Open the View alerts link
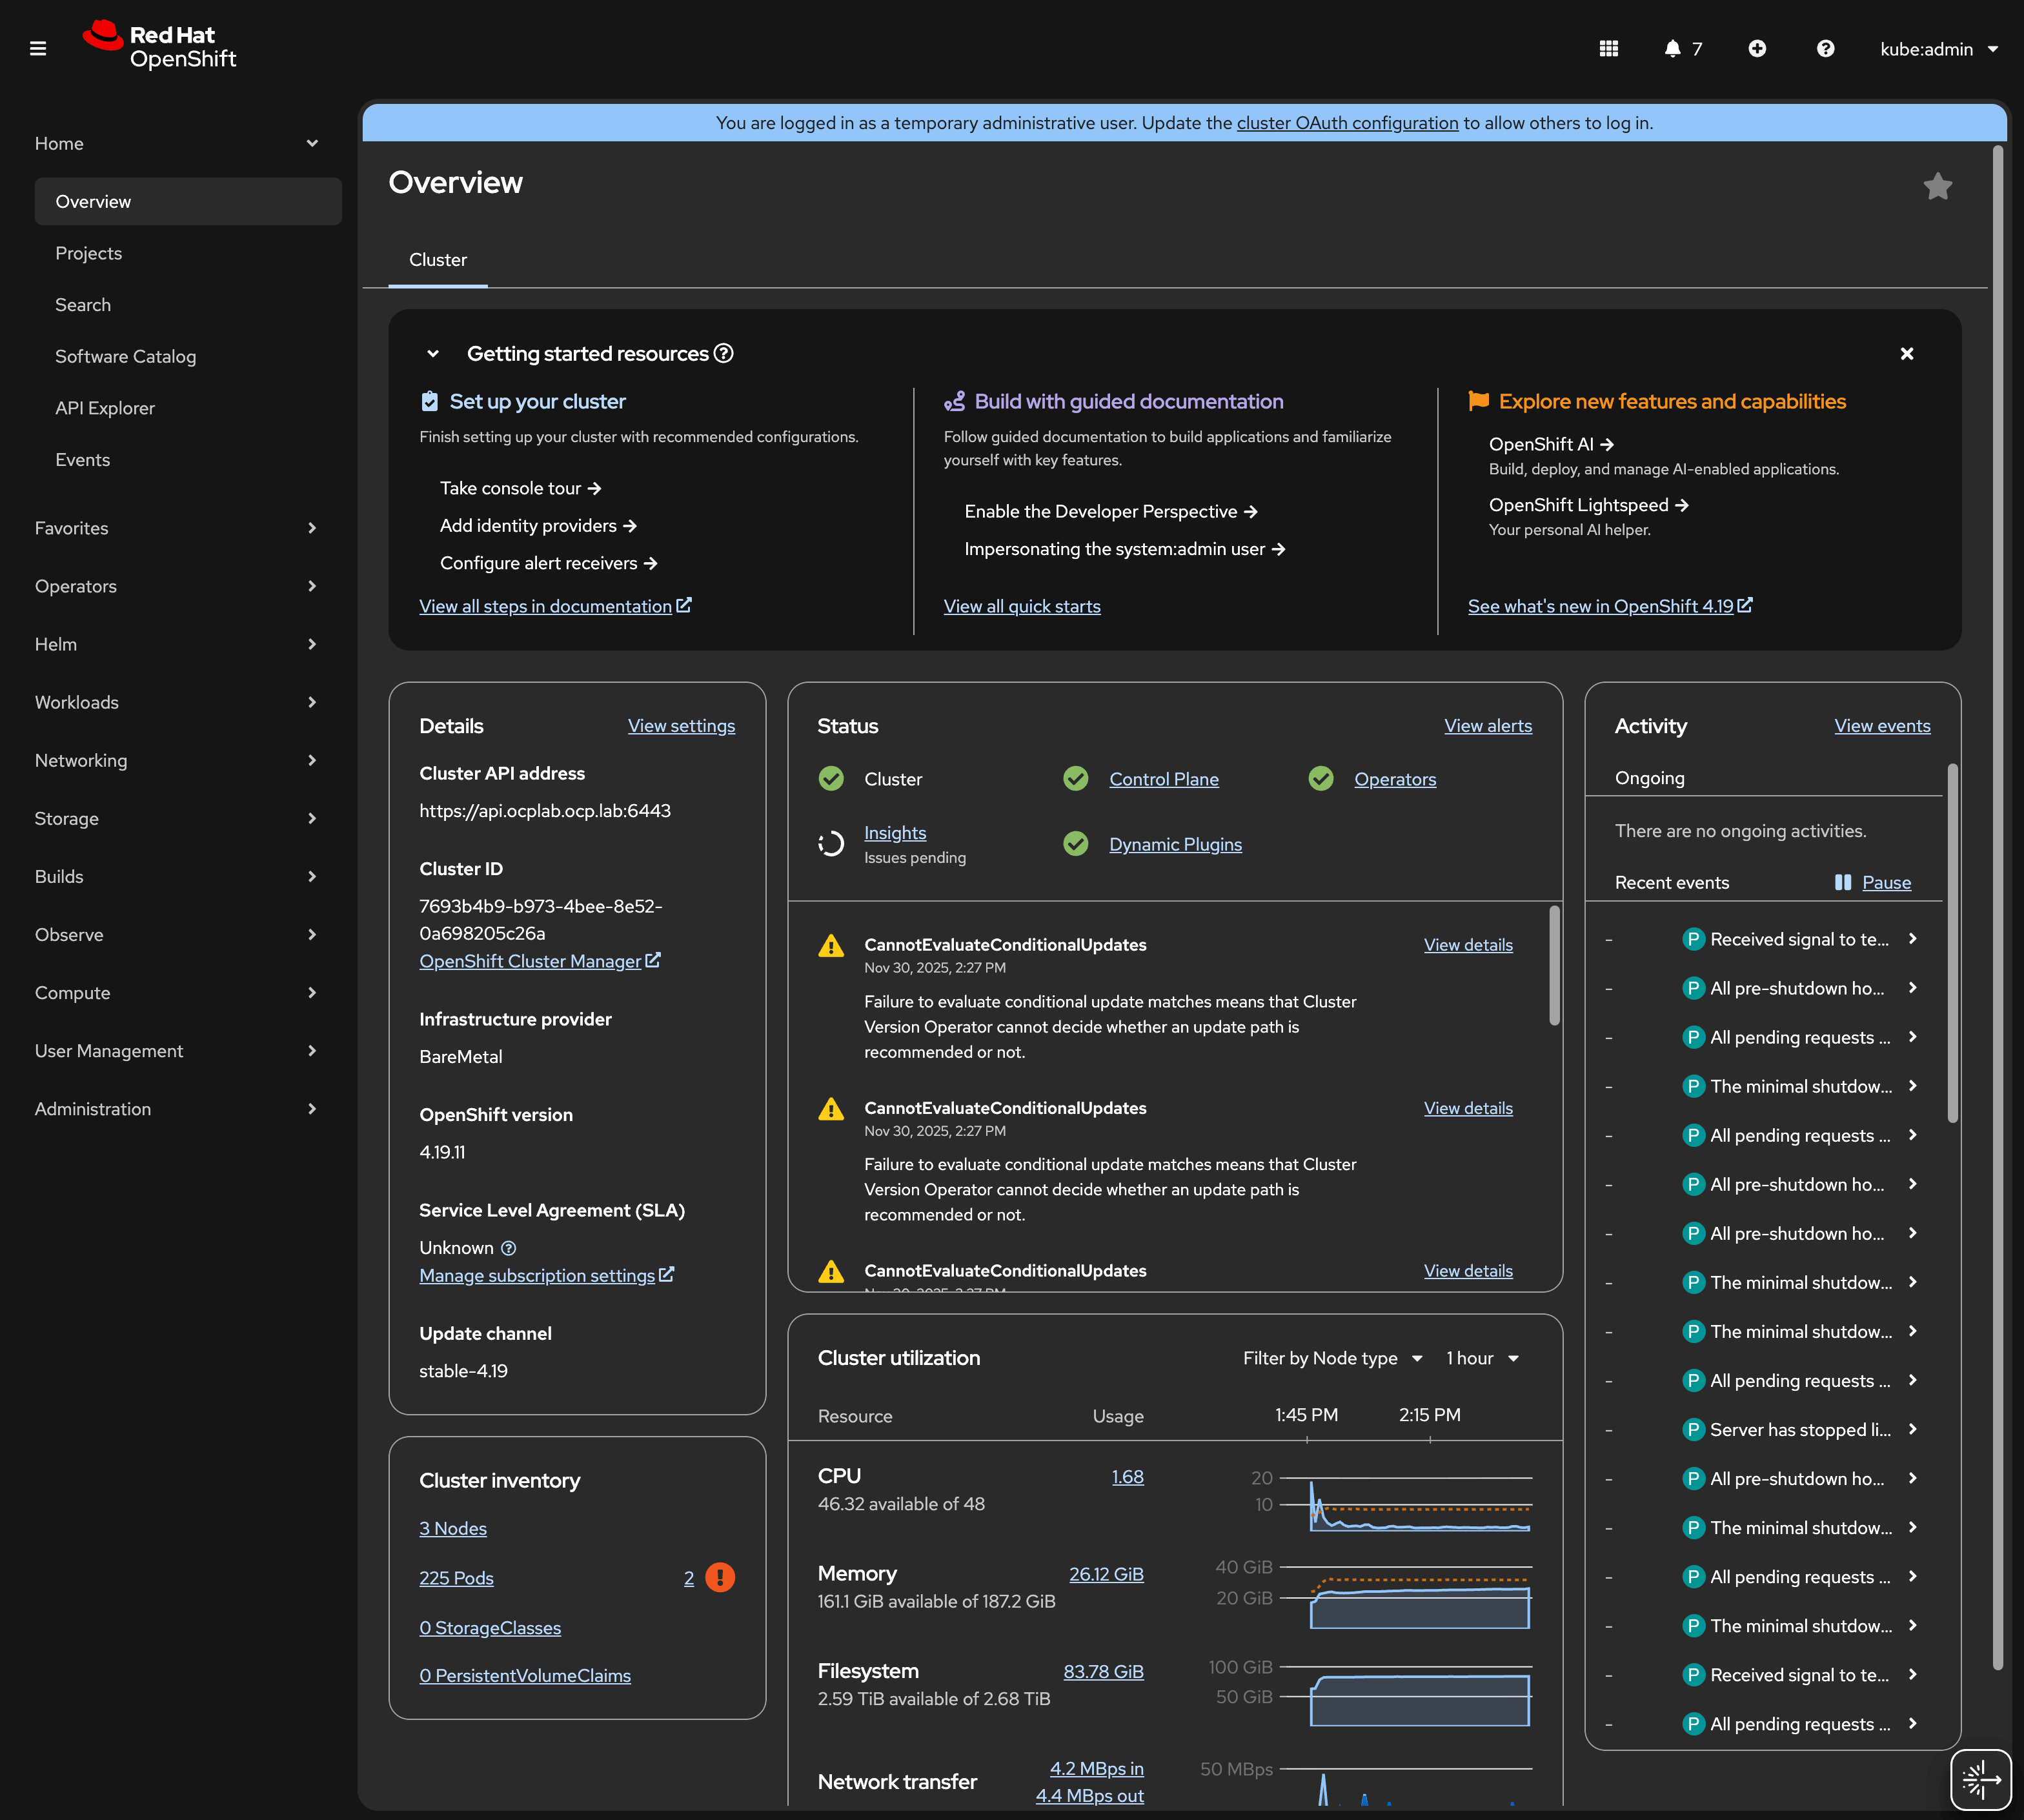Viewport: 2024px width, 1820px height. 1487,725
